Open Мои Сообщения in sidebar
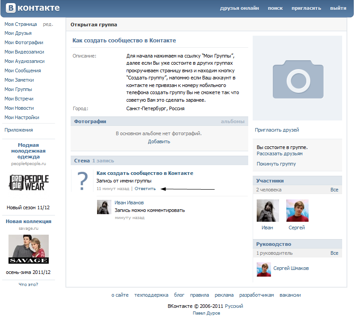 (x=23, y=71)
